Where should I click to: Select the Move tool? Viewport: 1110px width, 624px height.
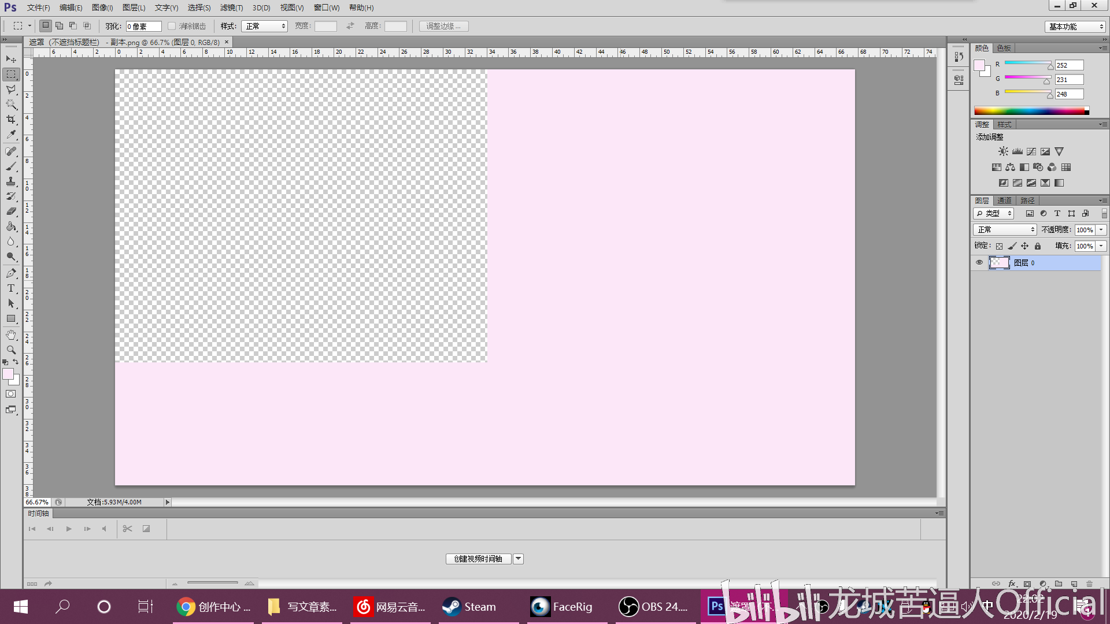click(11, 60)
